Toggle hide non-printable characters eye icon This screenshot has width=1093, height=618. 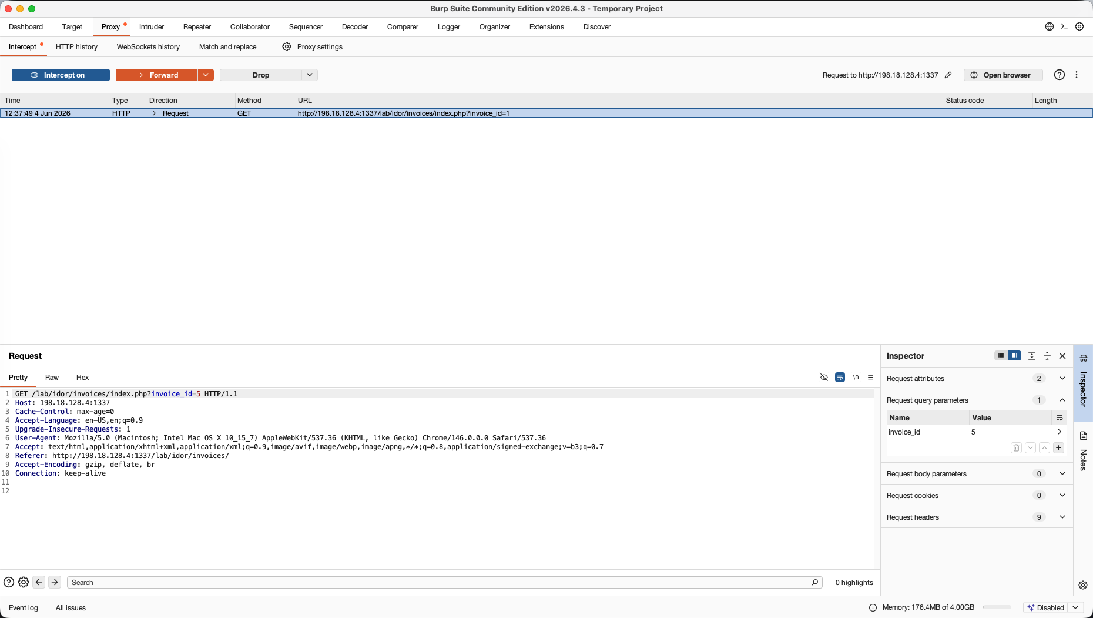824,377
